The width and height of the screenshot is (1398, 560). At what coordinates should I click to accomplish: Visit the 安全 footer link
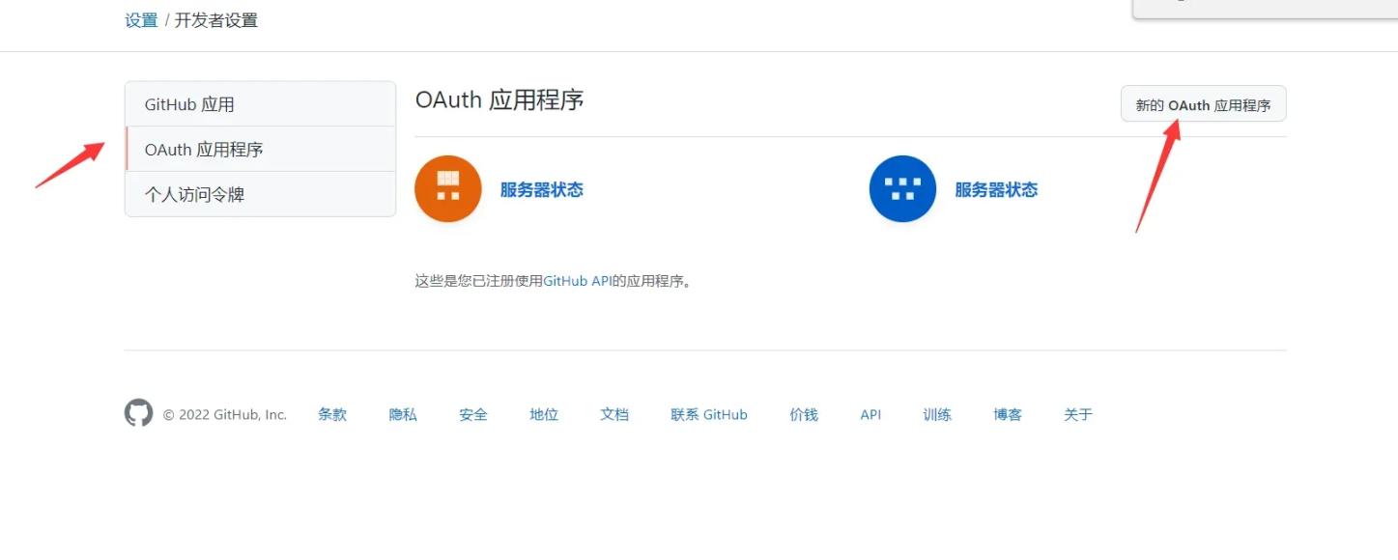tap(473, 414)
